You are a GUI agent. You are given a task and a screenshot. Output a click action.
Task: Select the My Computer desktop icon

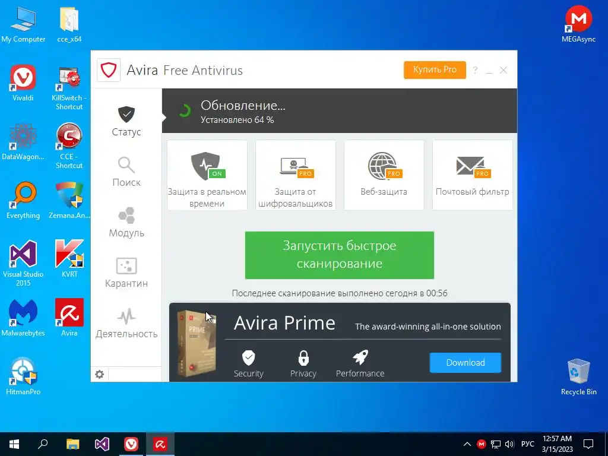(x=23, y=24)
